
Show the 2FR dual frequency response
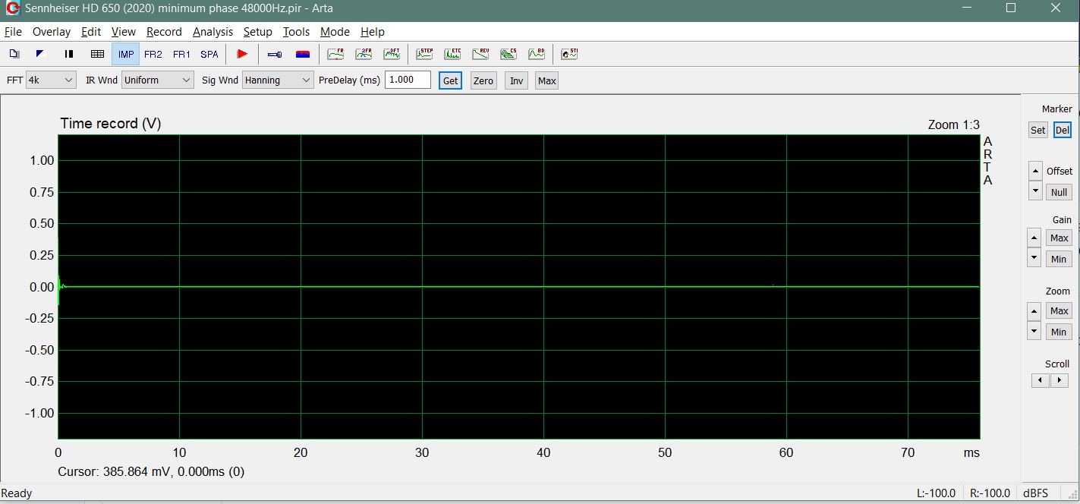point(364,54)
